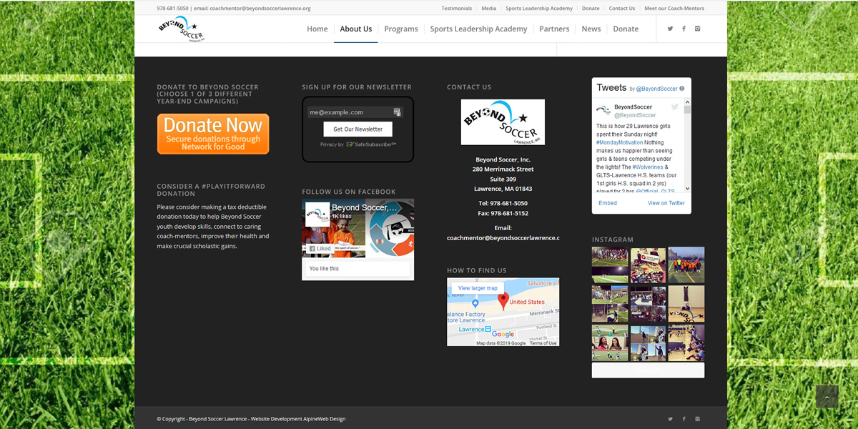Open bottom-right Instagram thumbnail

(686, 343)
